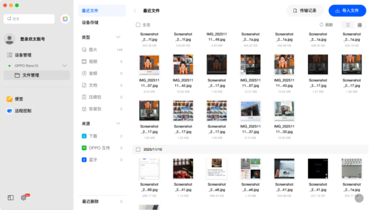Click the 下载 download source icon
Viewport: 371px width, 210px height.
pyautogui.click(x=84, y=136)
